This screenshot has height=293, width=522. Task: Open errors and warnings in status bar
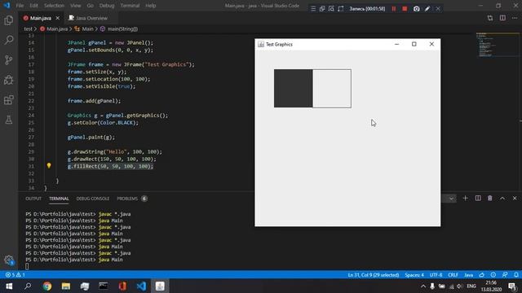pos(15,275)
